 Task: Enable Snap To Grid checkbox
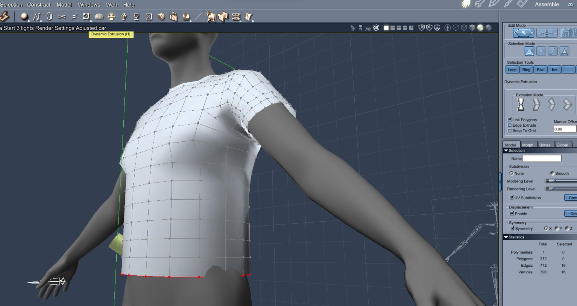pyautogui.click(x=510, y=131)
